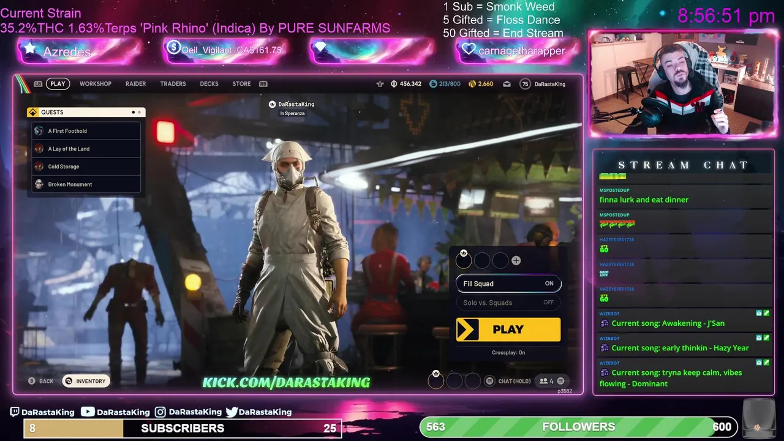Click CHAT (HOLD) label

514,381
